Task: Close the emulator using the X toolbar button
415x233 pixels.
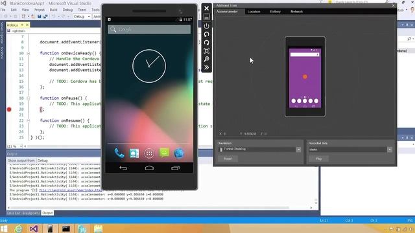Action: [206, 8]
